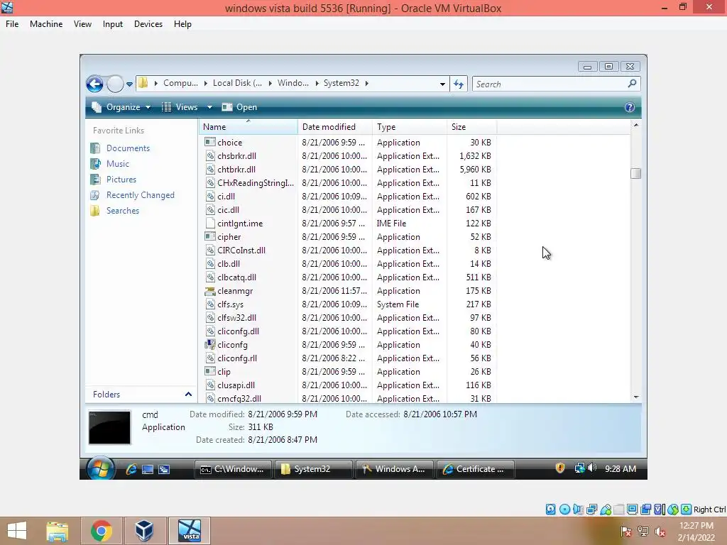Select file cliconfg.rll by name
The image size is (727, 545).
[237, 358]
